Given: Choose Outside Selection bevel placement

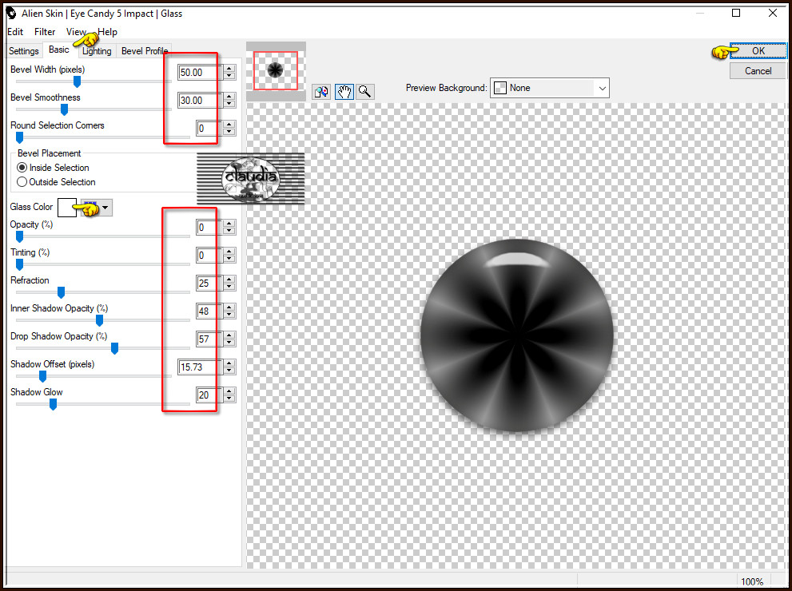Looking at the screenshot, I should (x=56, y=182).
